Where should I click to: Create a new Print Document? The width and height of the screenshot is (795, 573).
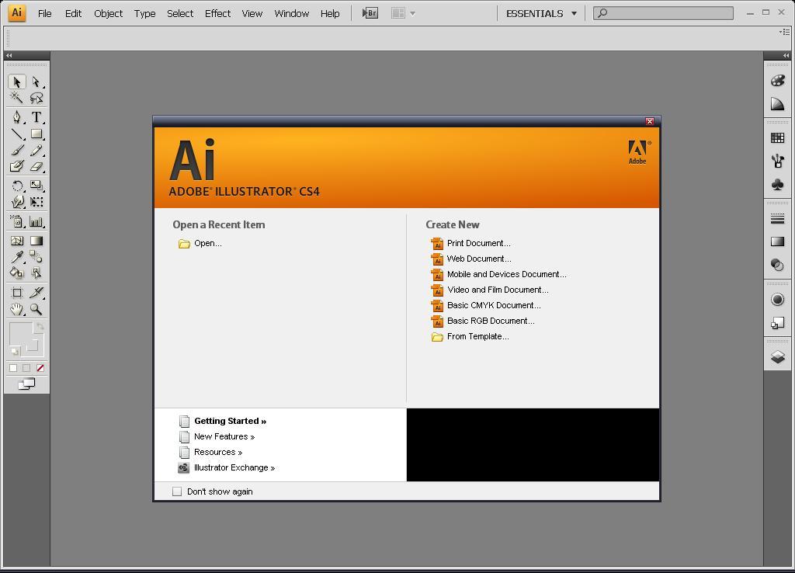click(471, 243)
